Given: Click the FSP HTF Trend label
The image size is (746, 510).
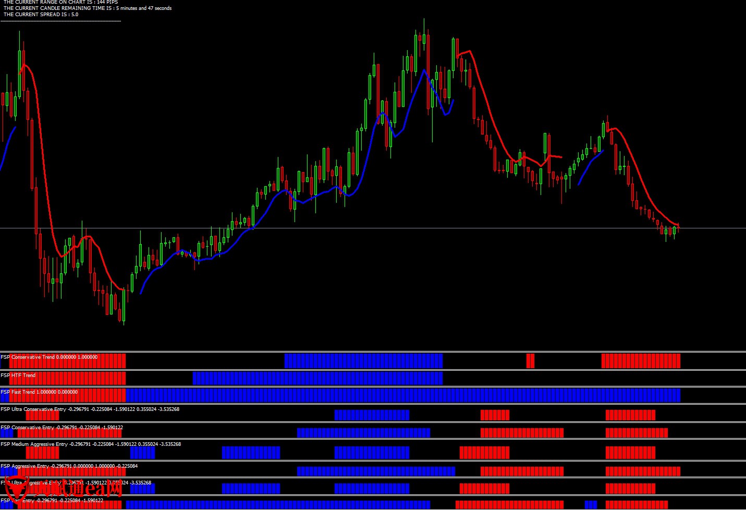Looking at the screenshot, I should [18, 375].
